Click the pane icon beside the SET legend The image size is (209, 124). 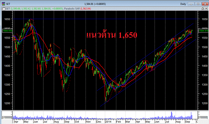(4, 9)
